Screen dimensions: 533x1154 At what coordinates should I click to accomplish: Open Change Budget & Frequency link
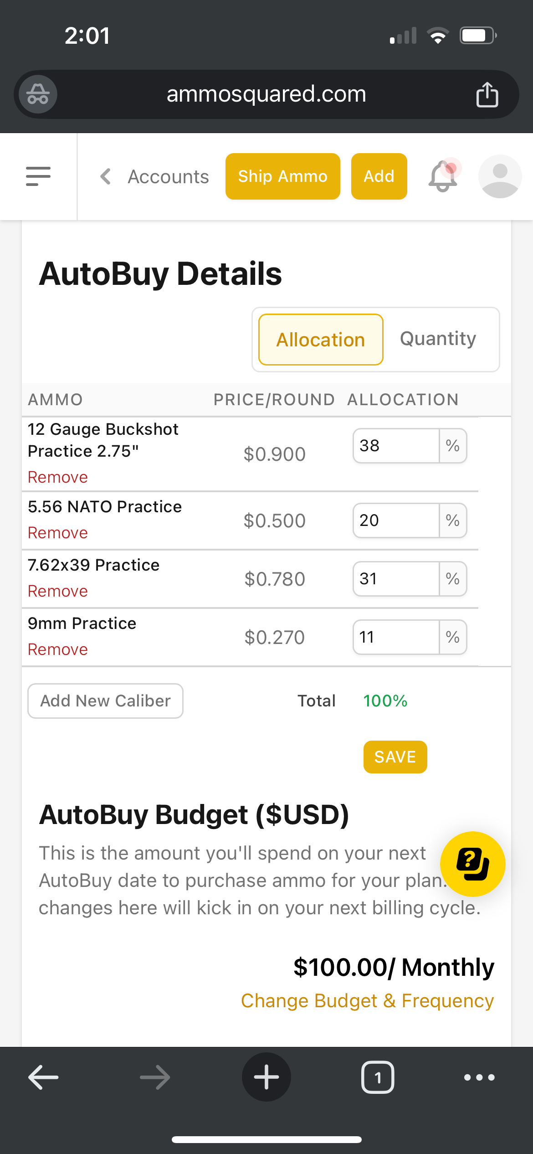pos(367,1001)
